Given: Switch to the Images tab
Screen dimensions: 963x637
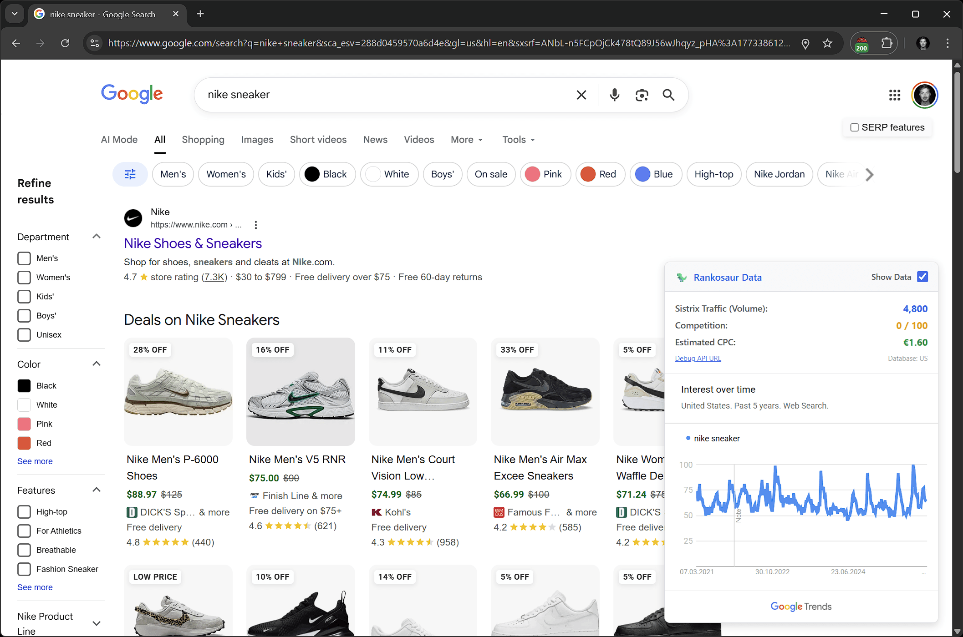Looking at the screenshot, I should pyautogui.click(x=257, y=140).
